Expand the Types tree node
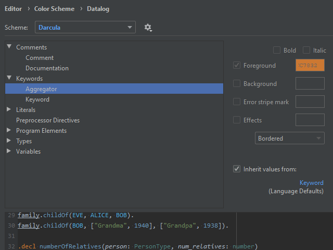 [x=9, y=141]
